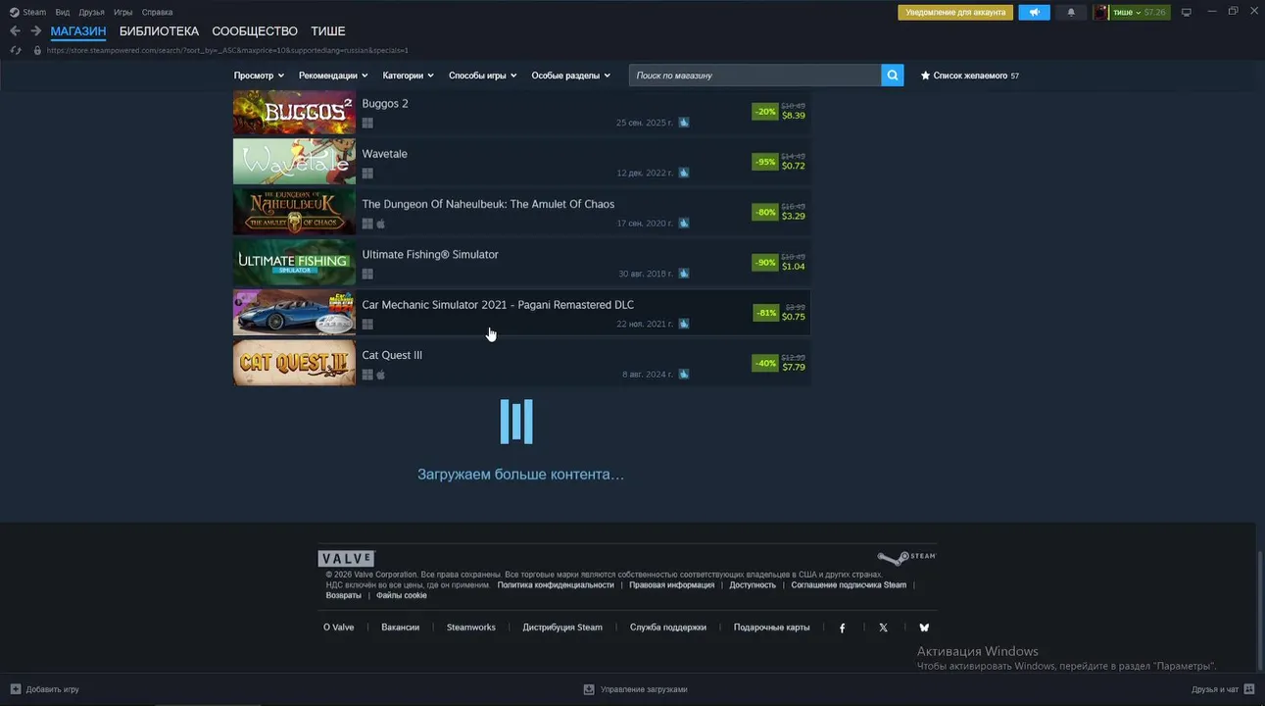Open the Вакансии footer link
Image resolution: width=1265 pixels, height=706 pixels.
401,628
